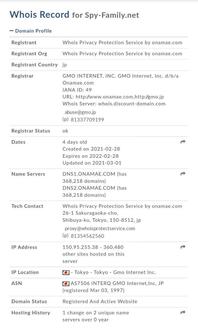The width and height of the screenshot is (198, 329).
Task: Click the arrow icon in the IP Address row
Action: pos(183,247)
